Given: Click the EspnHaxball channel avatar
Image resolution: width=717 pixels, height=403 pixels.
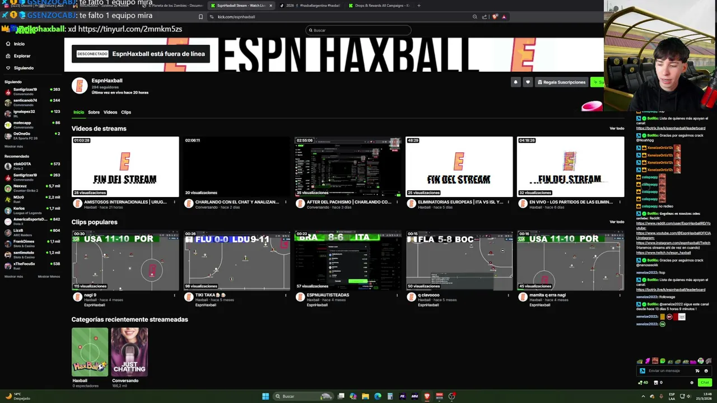Looking at the screenshot, I should 80,85.
